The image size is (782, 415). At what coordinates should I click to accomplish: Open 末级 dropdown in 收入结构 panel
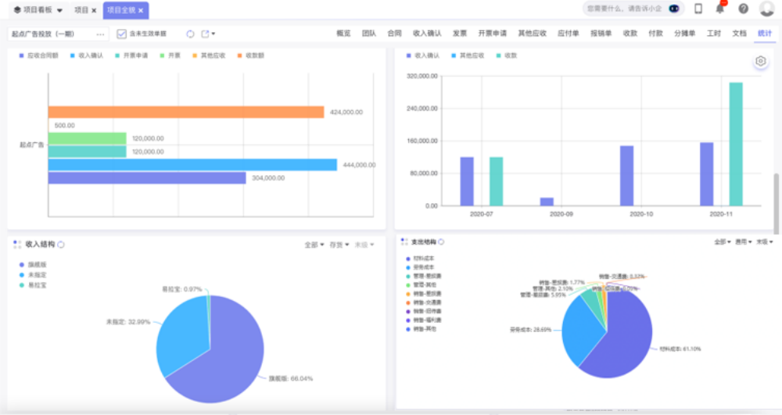[364, 245]
